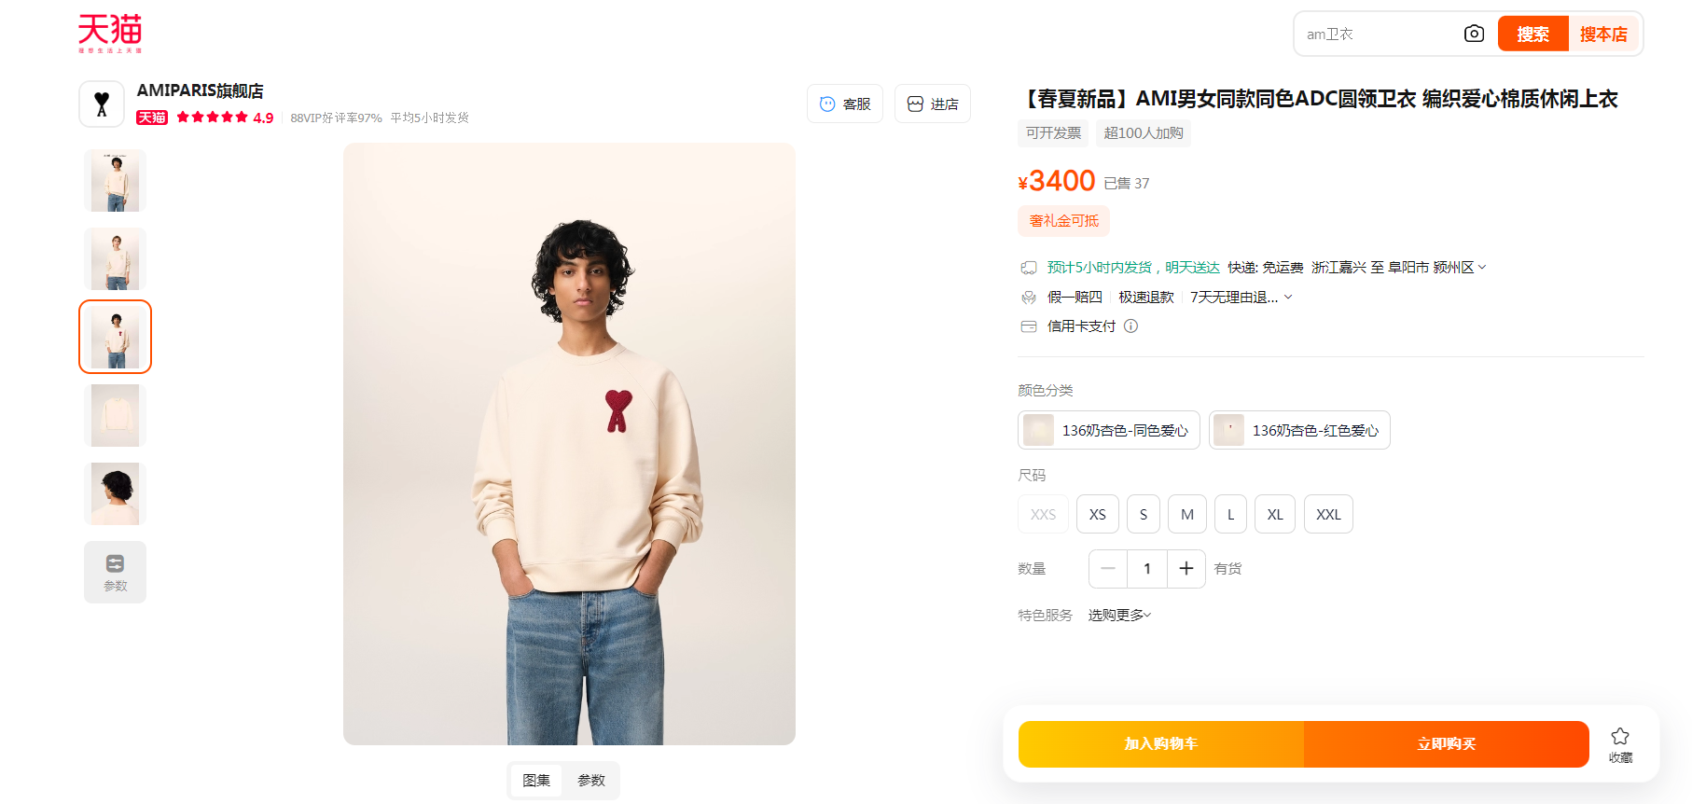Switch to the 图集 gallery tab
Screen dimensions: 1692x804
pos(536,781)
